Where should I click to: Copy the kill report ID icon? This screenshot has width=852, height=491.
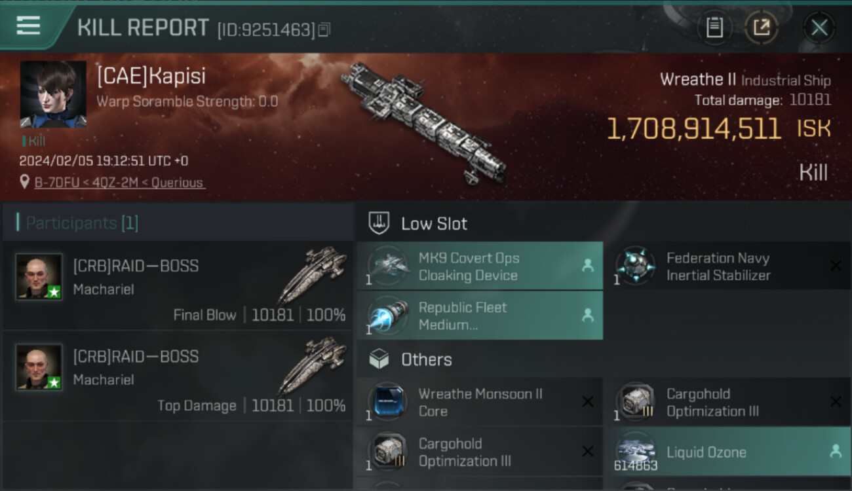click(x=324, y=29)
